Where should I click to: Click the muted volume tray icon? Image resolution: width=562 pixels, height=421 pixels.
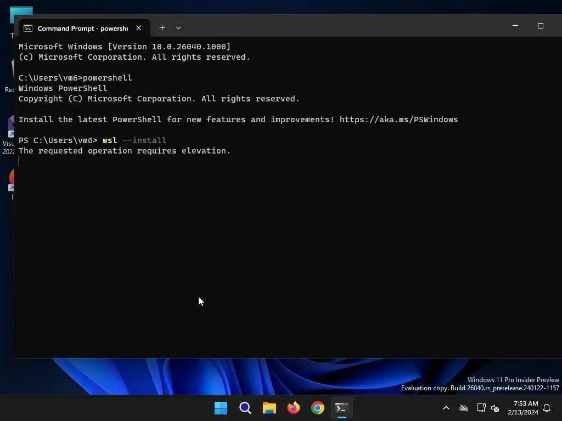click(495, 408)
